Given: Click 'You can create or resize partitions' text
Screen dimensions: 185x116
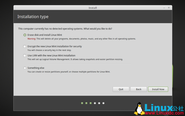Looking at the screenshot, I should click(x=69, y=72).
